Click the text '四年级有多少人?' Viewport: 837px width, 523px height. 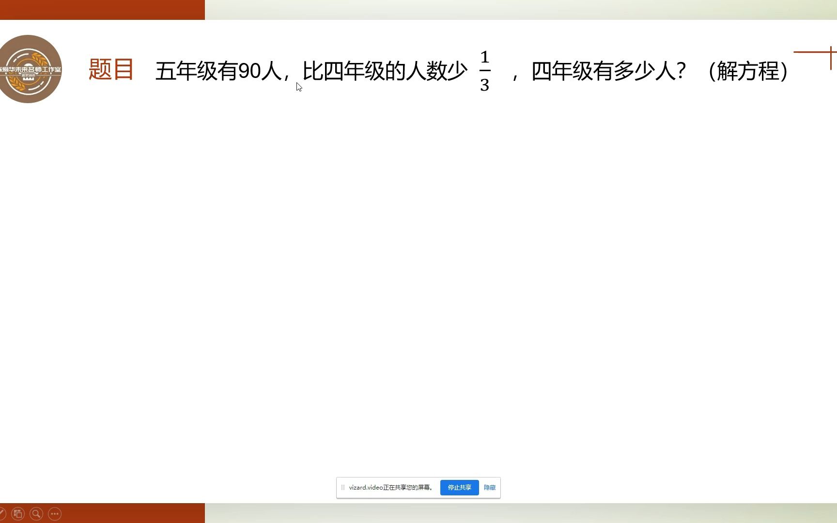pyautogui.click(x=609, y=71)
